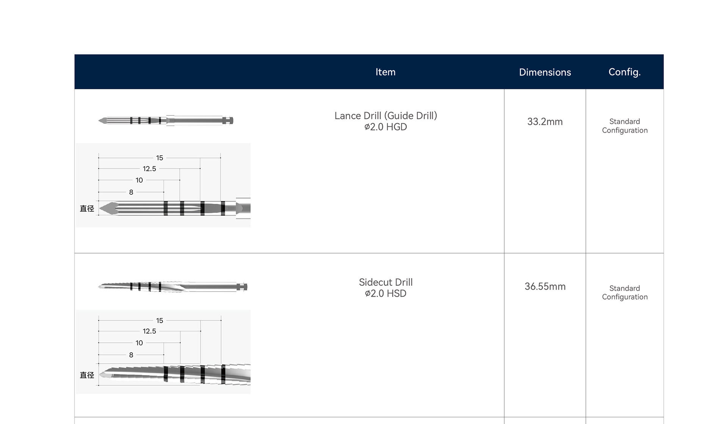728x424 pixels.
Task: Select the Dimensions column header
Action: click(x=545, y=72)
